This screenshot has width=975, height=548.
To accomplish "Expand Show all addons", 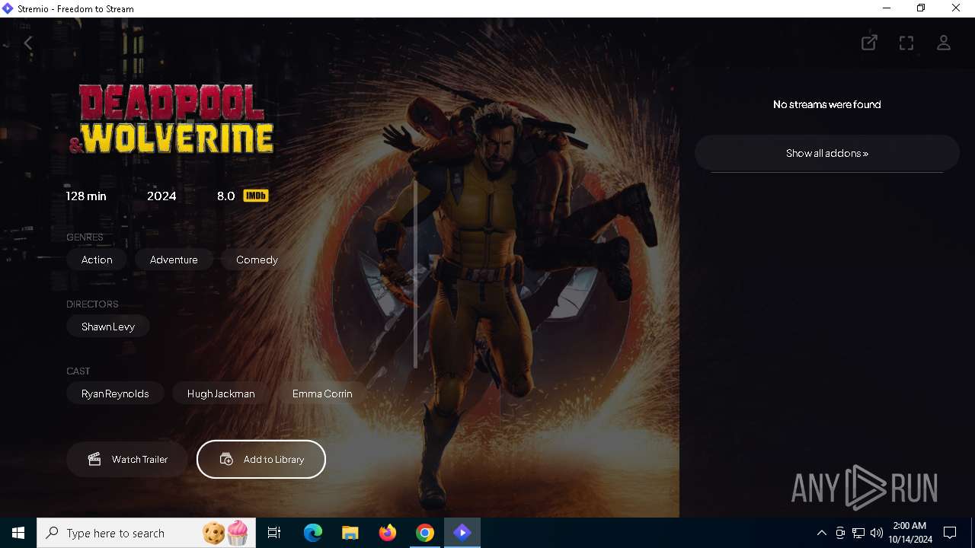I will tap(827, 153).
